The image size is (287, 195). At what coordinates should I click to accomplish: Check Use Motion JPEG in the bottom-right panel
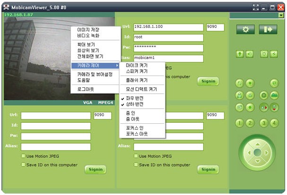coord(136,156)
